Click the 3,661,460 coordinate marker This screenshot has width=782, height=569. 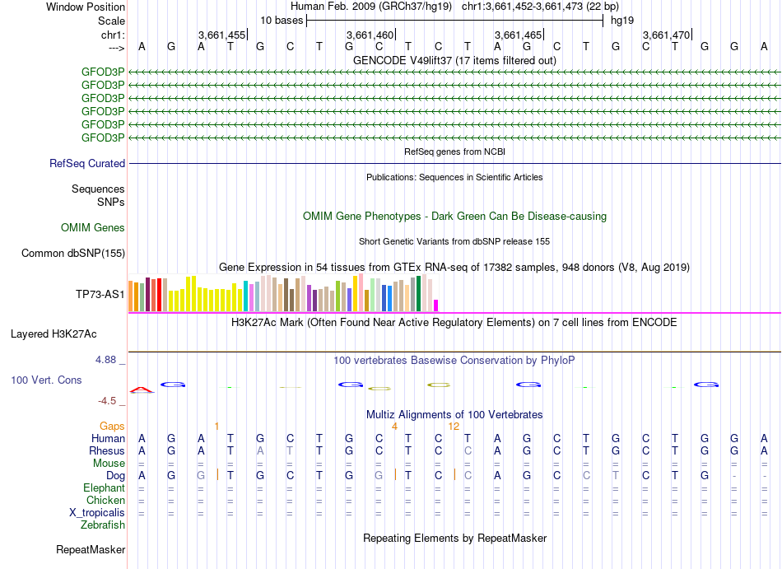(370, 35)
